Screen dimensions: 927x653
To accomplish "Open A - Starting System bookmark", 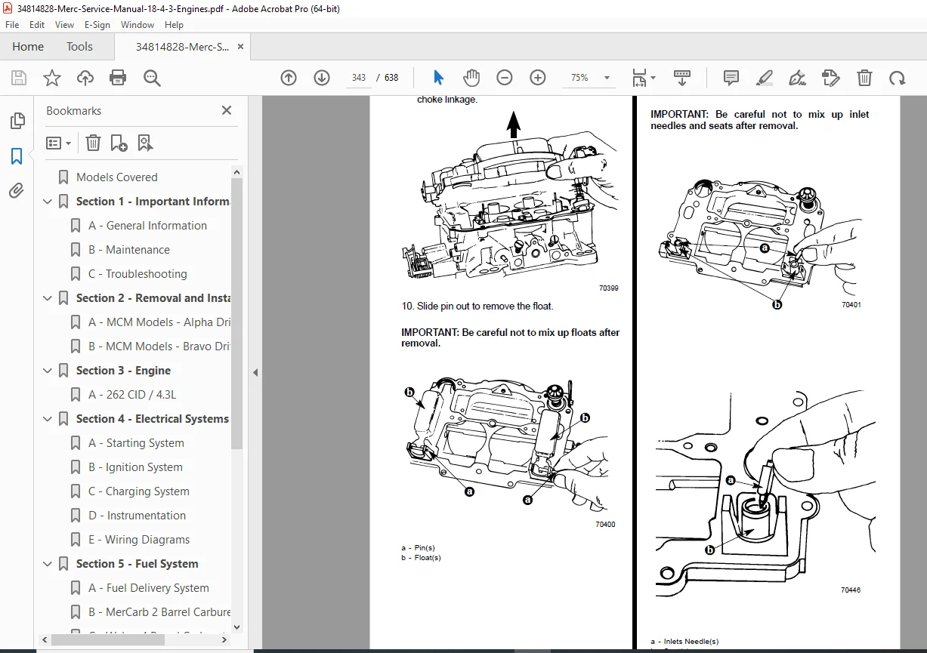I will (x=136, y=443).
